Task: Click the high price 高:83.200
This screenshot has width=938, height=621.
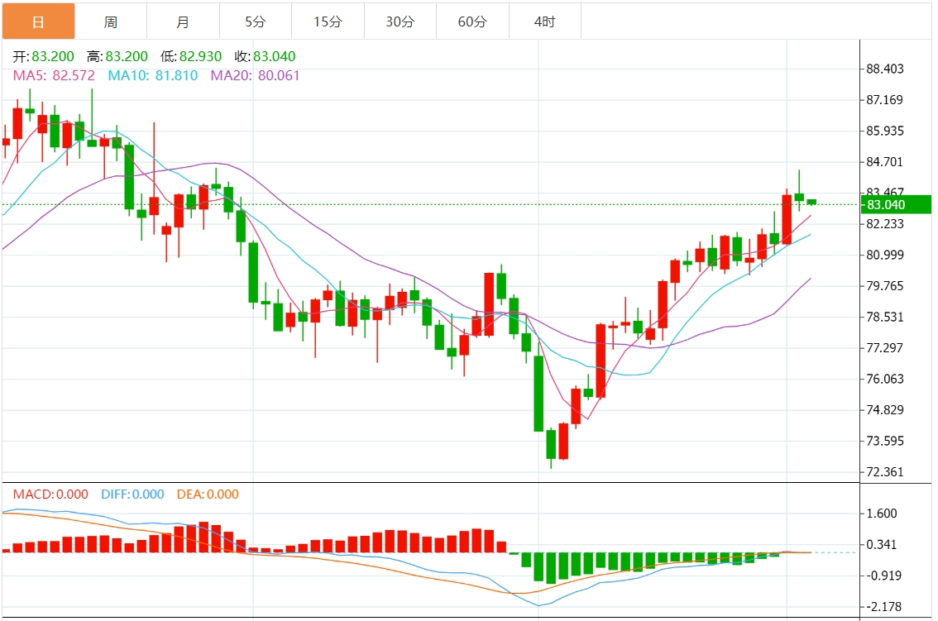Action: (x=117, y=56)
